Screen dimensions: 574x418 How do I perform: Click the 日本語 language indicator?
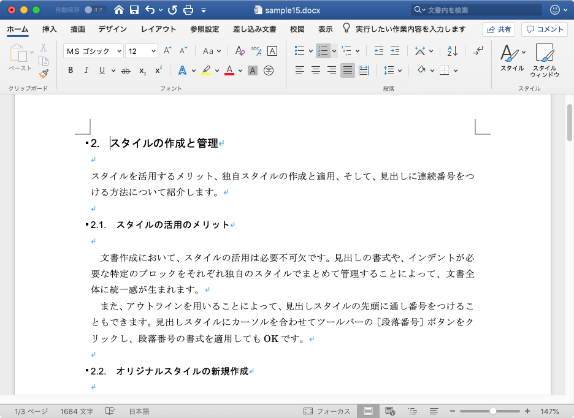(139, 411)
